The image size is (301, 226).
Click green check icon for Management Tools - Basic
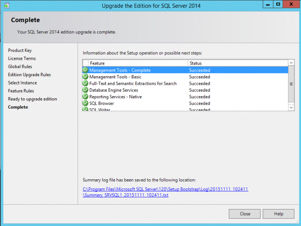pos(85,77)
